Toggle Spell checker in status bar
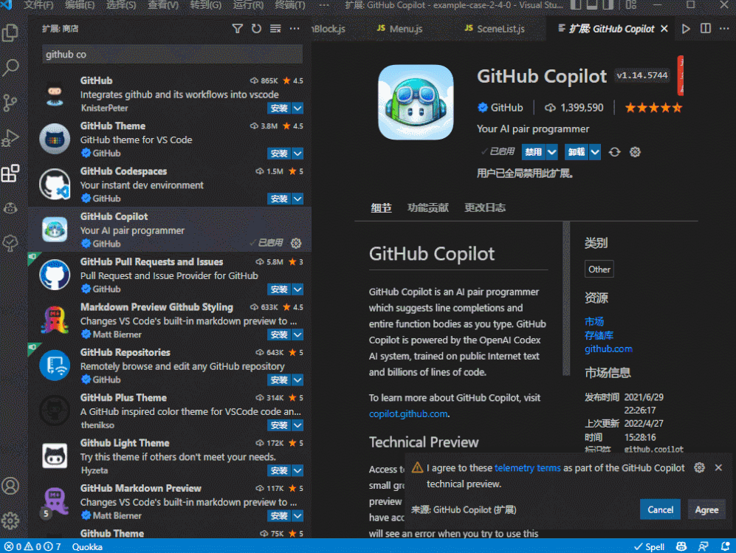The image size is (736, 553). 648,546
